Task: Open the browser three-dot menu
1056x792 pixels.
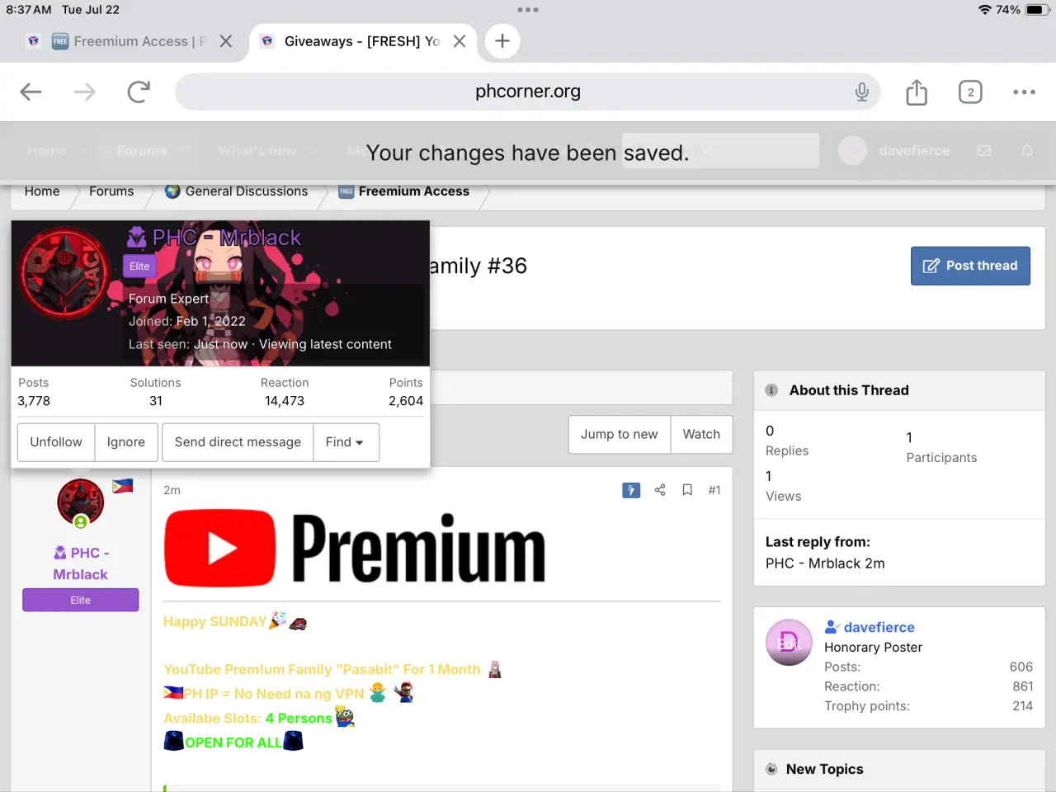Action: coord(1024,92)
